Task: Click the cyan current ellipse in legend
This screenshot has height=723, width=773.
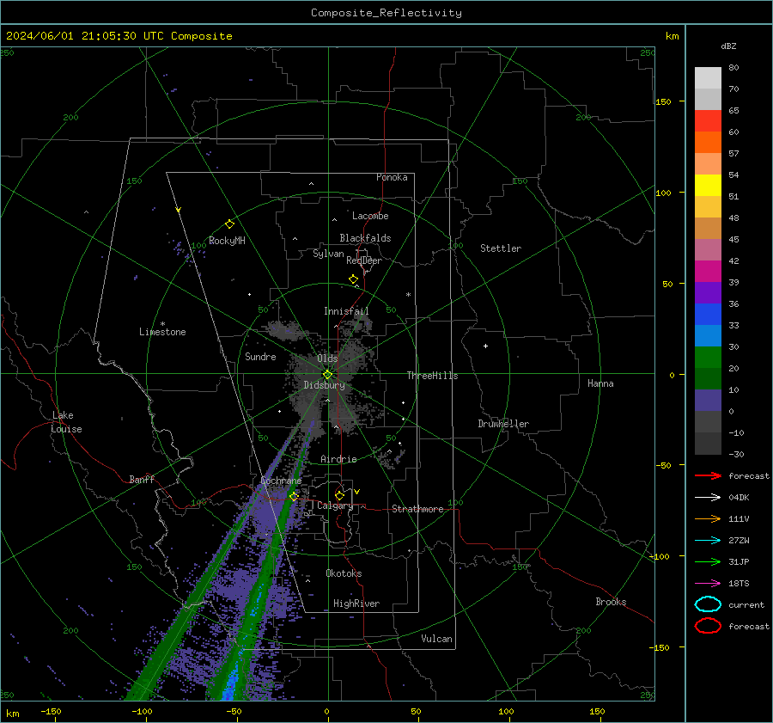Action: click(x=708, y=604)
